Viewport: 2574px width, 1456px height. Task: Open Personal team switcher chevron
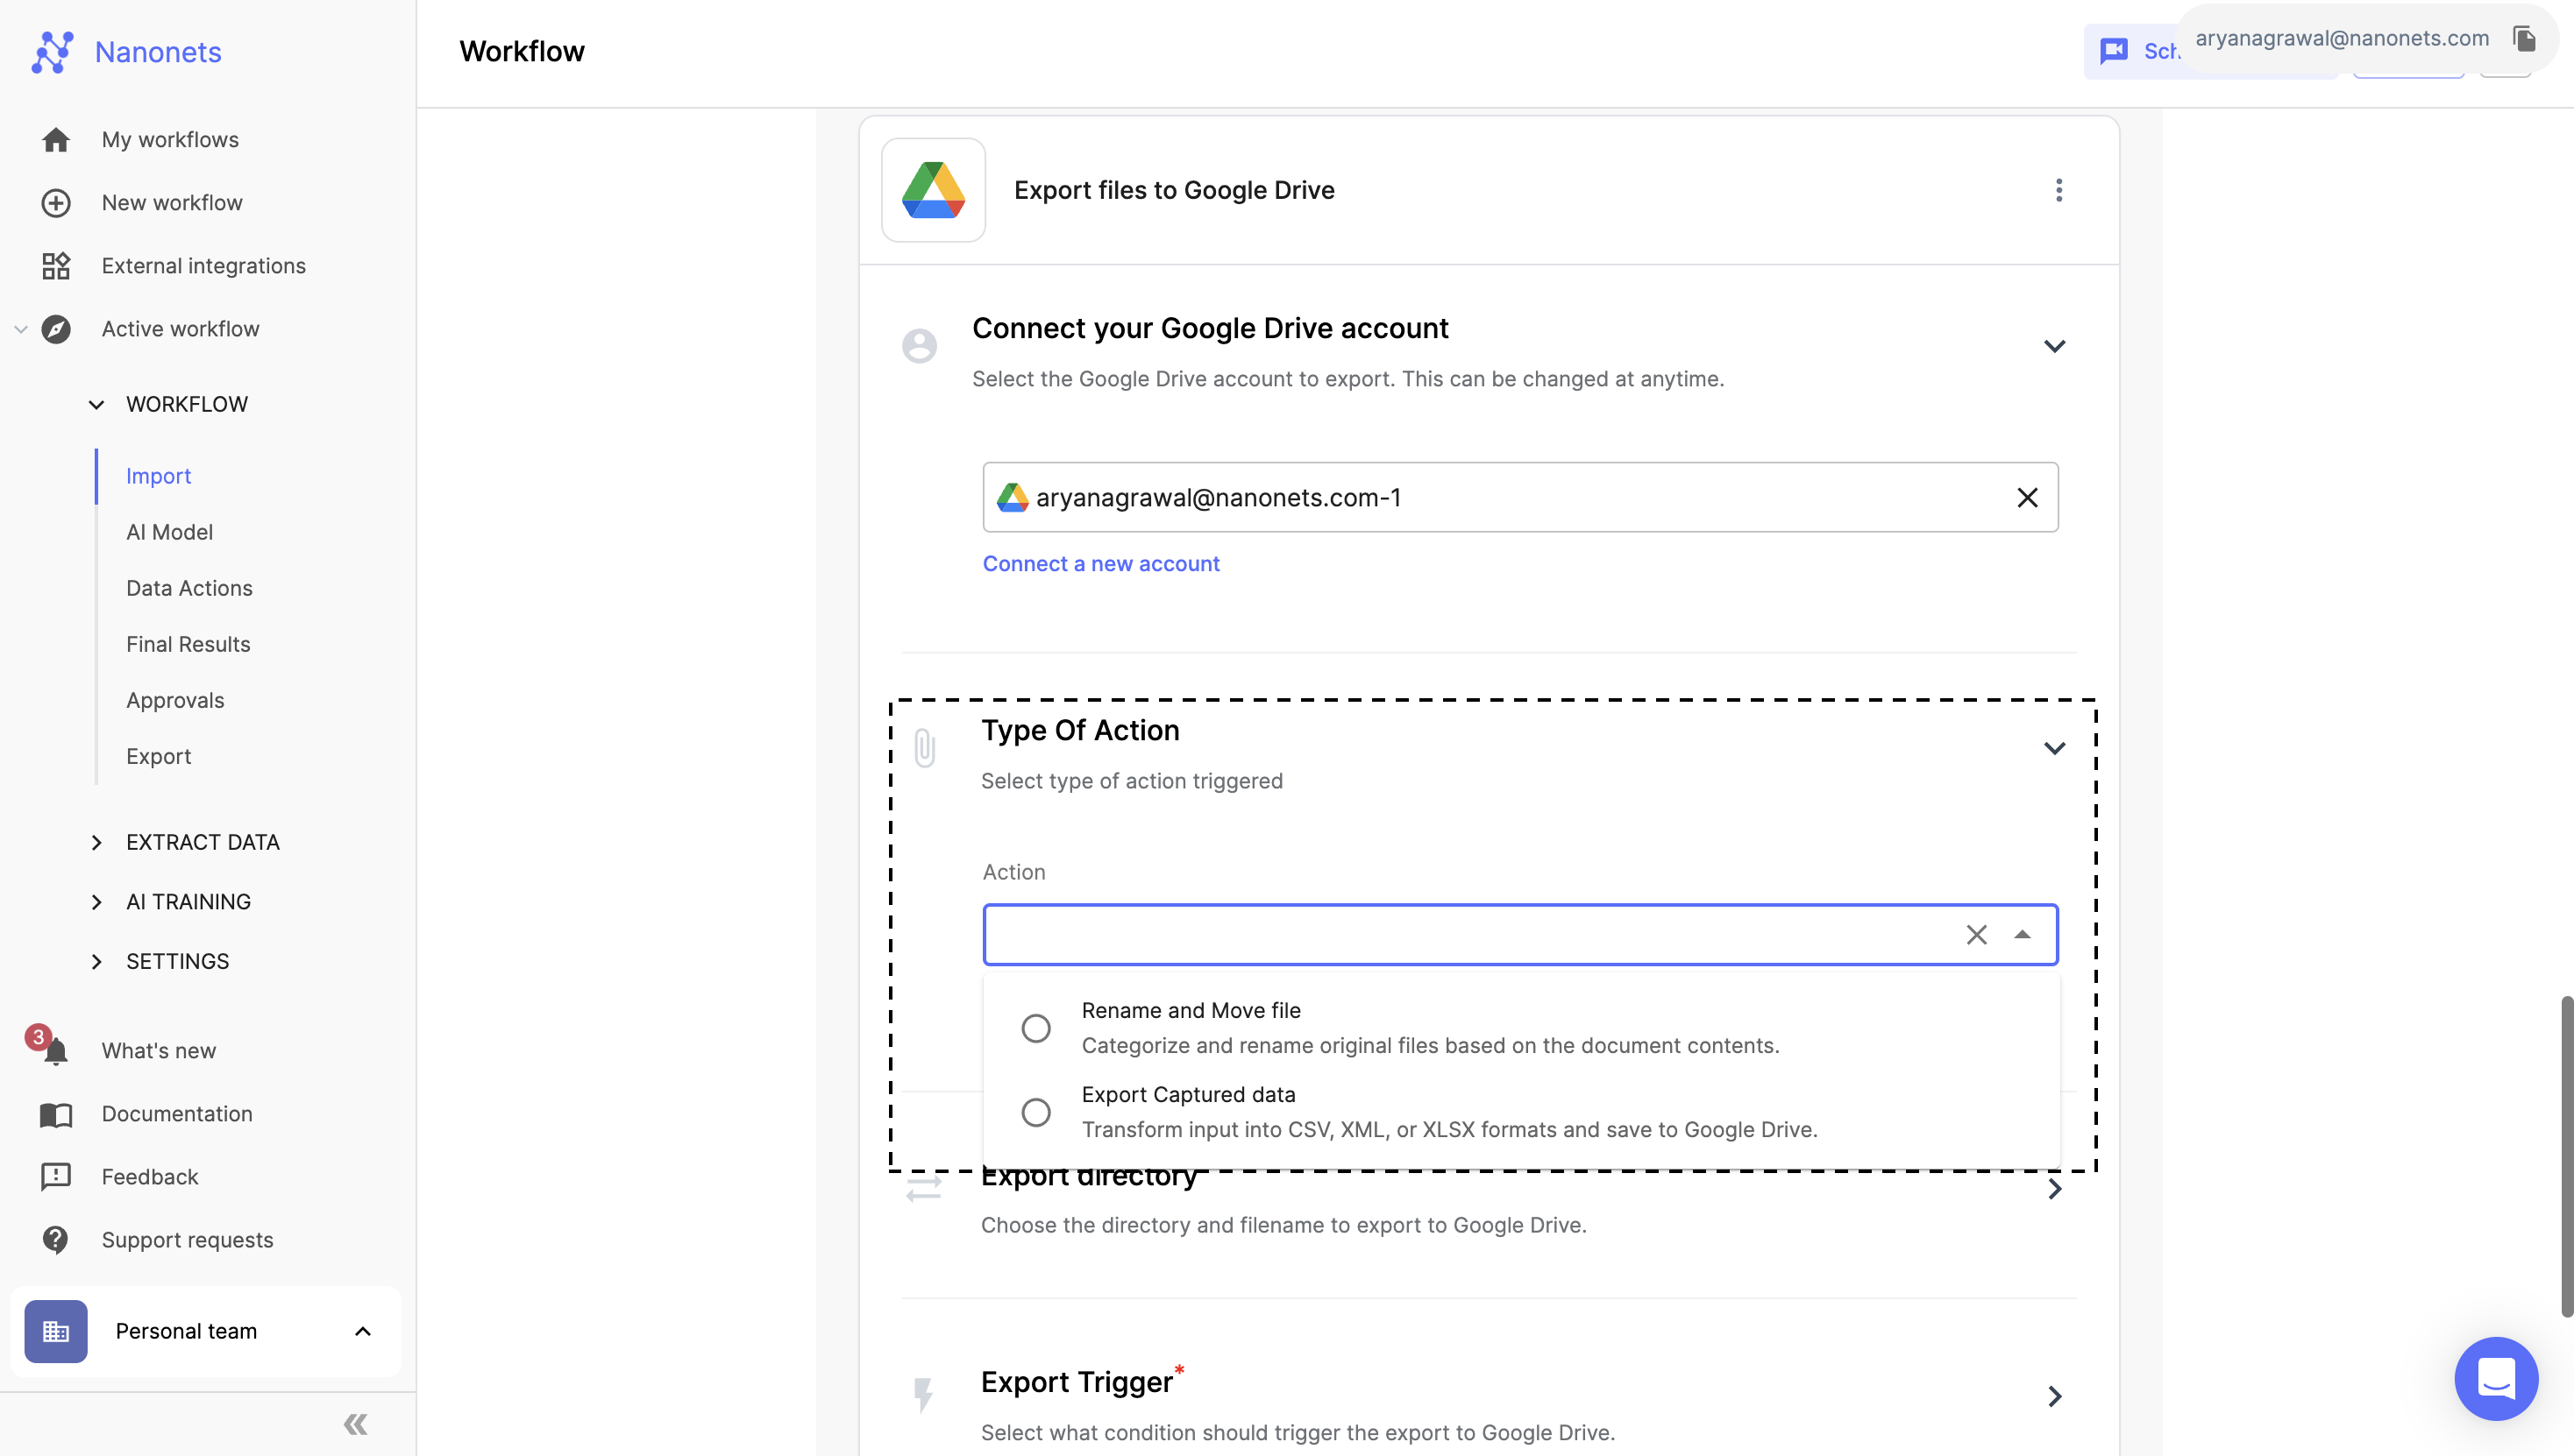tap(363, 1332)
